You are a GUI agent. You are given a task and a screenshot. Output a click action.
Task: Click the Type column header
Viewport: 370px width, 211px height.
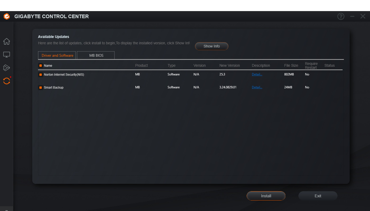click(172, 65)
